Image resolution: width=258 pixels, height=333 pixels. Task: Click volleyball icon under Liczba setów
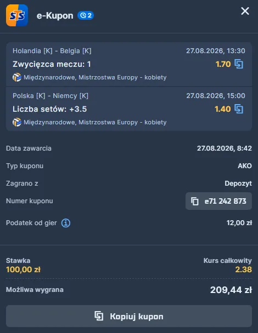[x=17, y=122]
